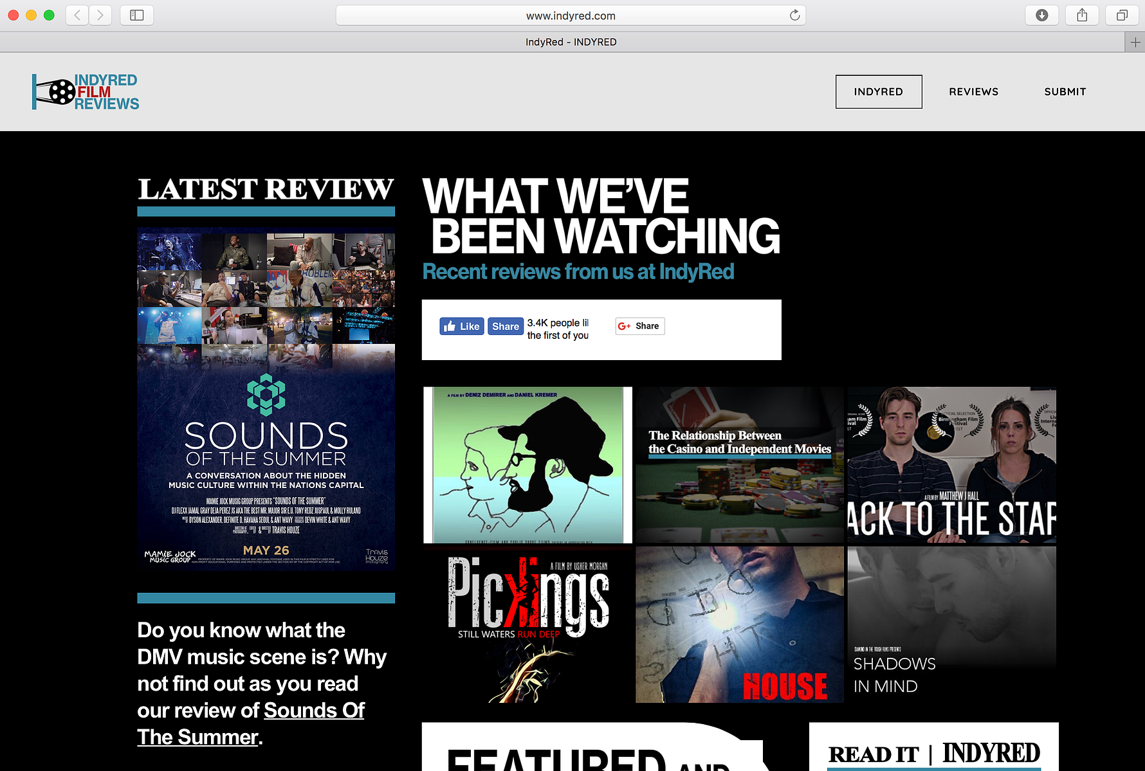Click the Safari share icon
The width and height of the screenshot is (1145, 771).
pos(1082,15)
